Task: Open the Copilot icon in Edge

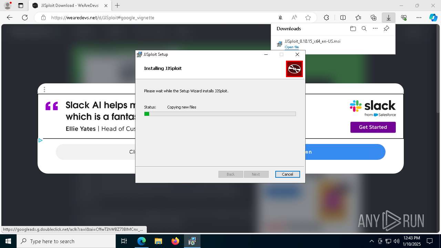Action: pyautogui.click(x=433, y=18)
